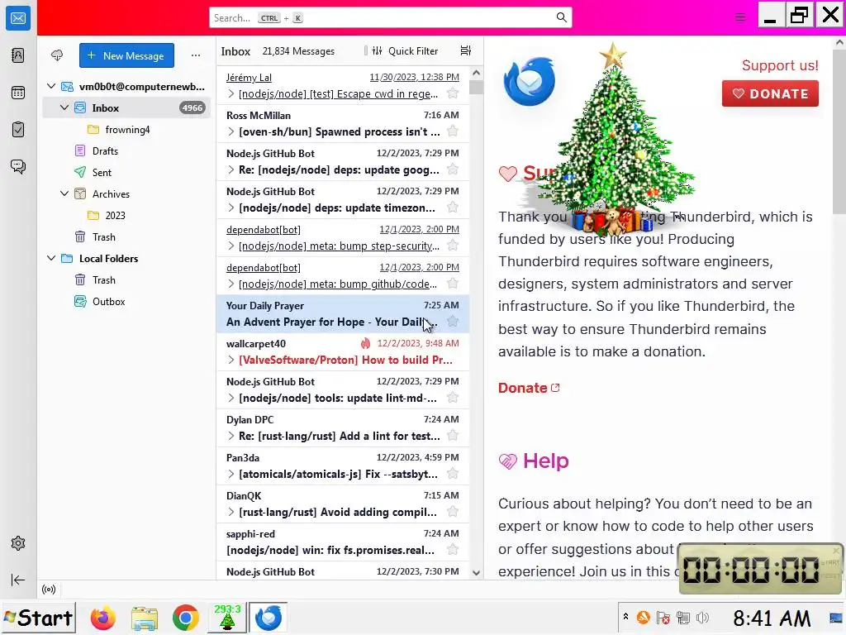
Task: Star the deps: update goog message
Action: tap(453, 169)
